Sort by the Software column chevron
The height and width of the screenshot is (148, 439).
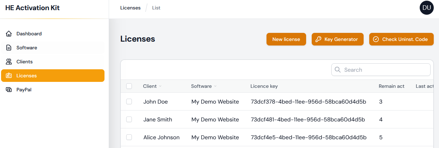click(x=215, y=86)
